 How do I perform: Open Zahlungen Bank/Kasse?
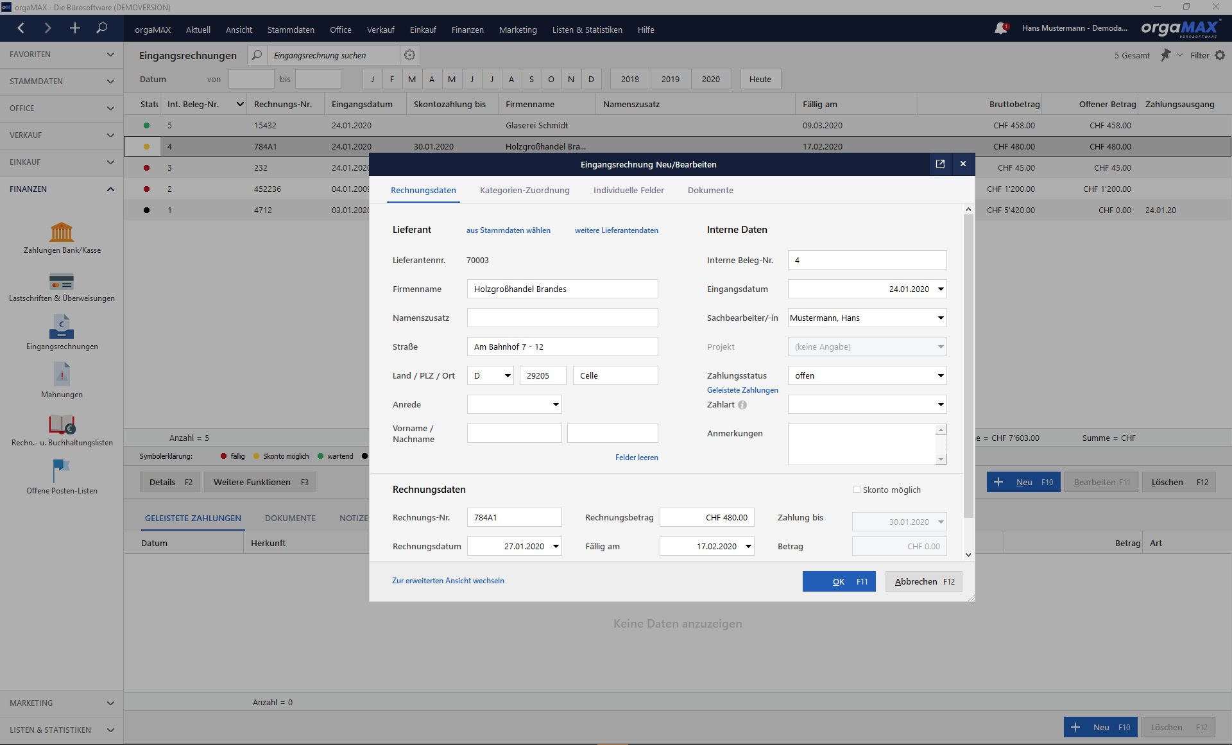click(62, 237)
